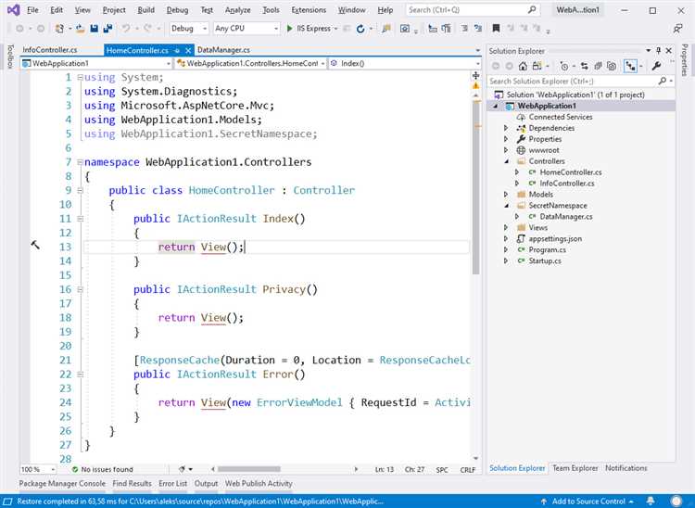This screenshot has width=695, height=508.
Task: Collapse the Privacy method at line 16
Action: (80, 289)
